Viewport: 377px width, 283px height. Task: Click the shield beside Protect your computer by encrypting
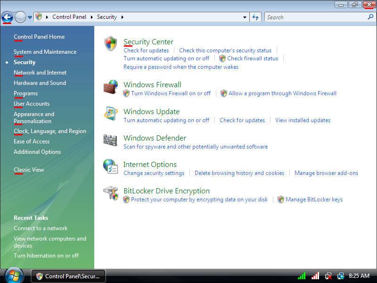coord(126,200)
